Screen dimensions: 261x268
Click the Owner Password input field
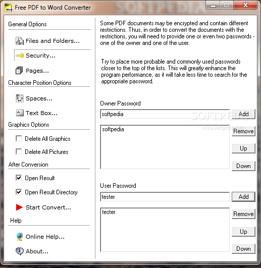tap(165, 114)
